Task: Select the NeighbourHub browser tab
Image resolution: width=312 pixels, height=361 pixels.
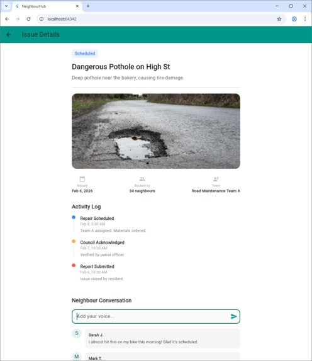Action: [x=47, y=6]
